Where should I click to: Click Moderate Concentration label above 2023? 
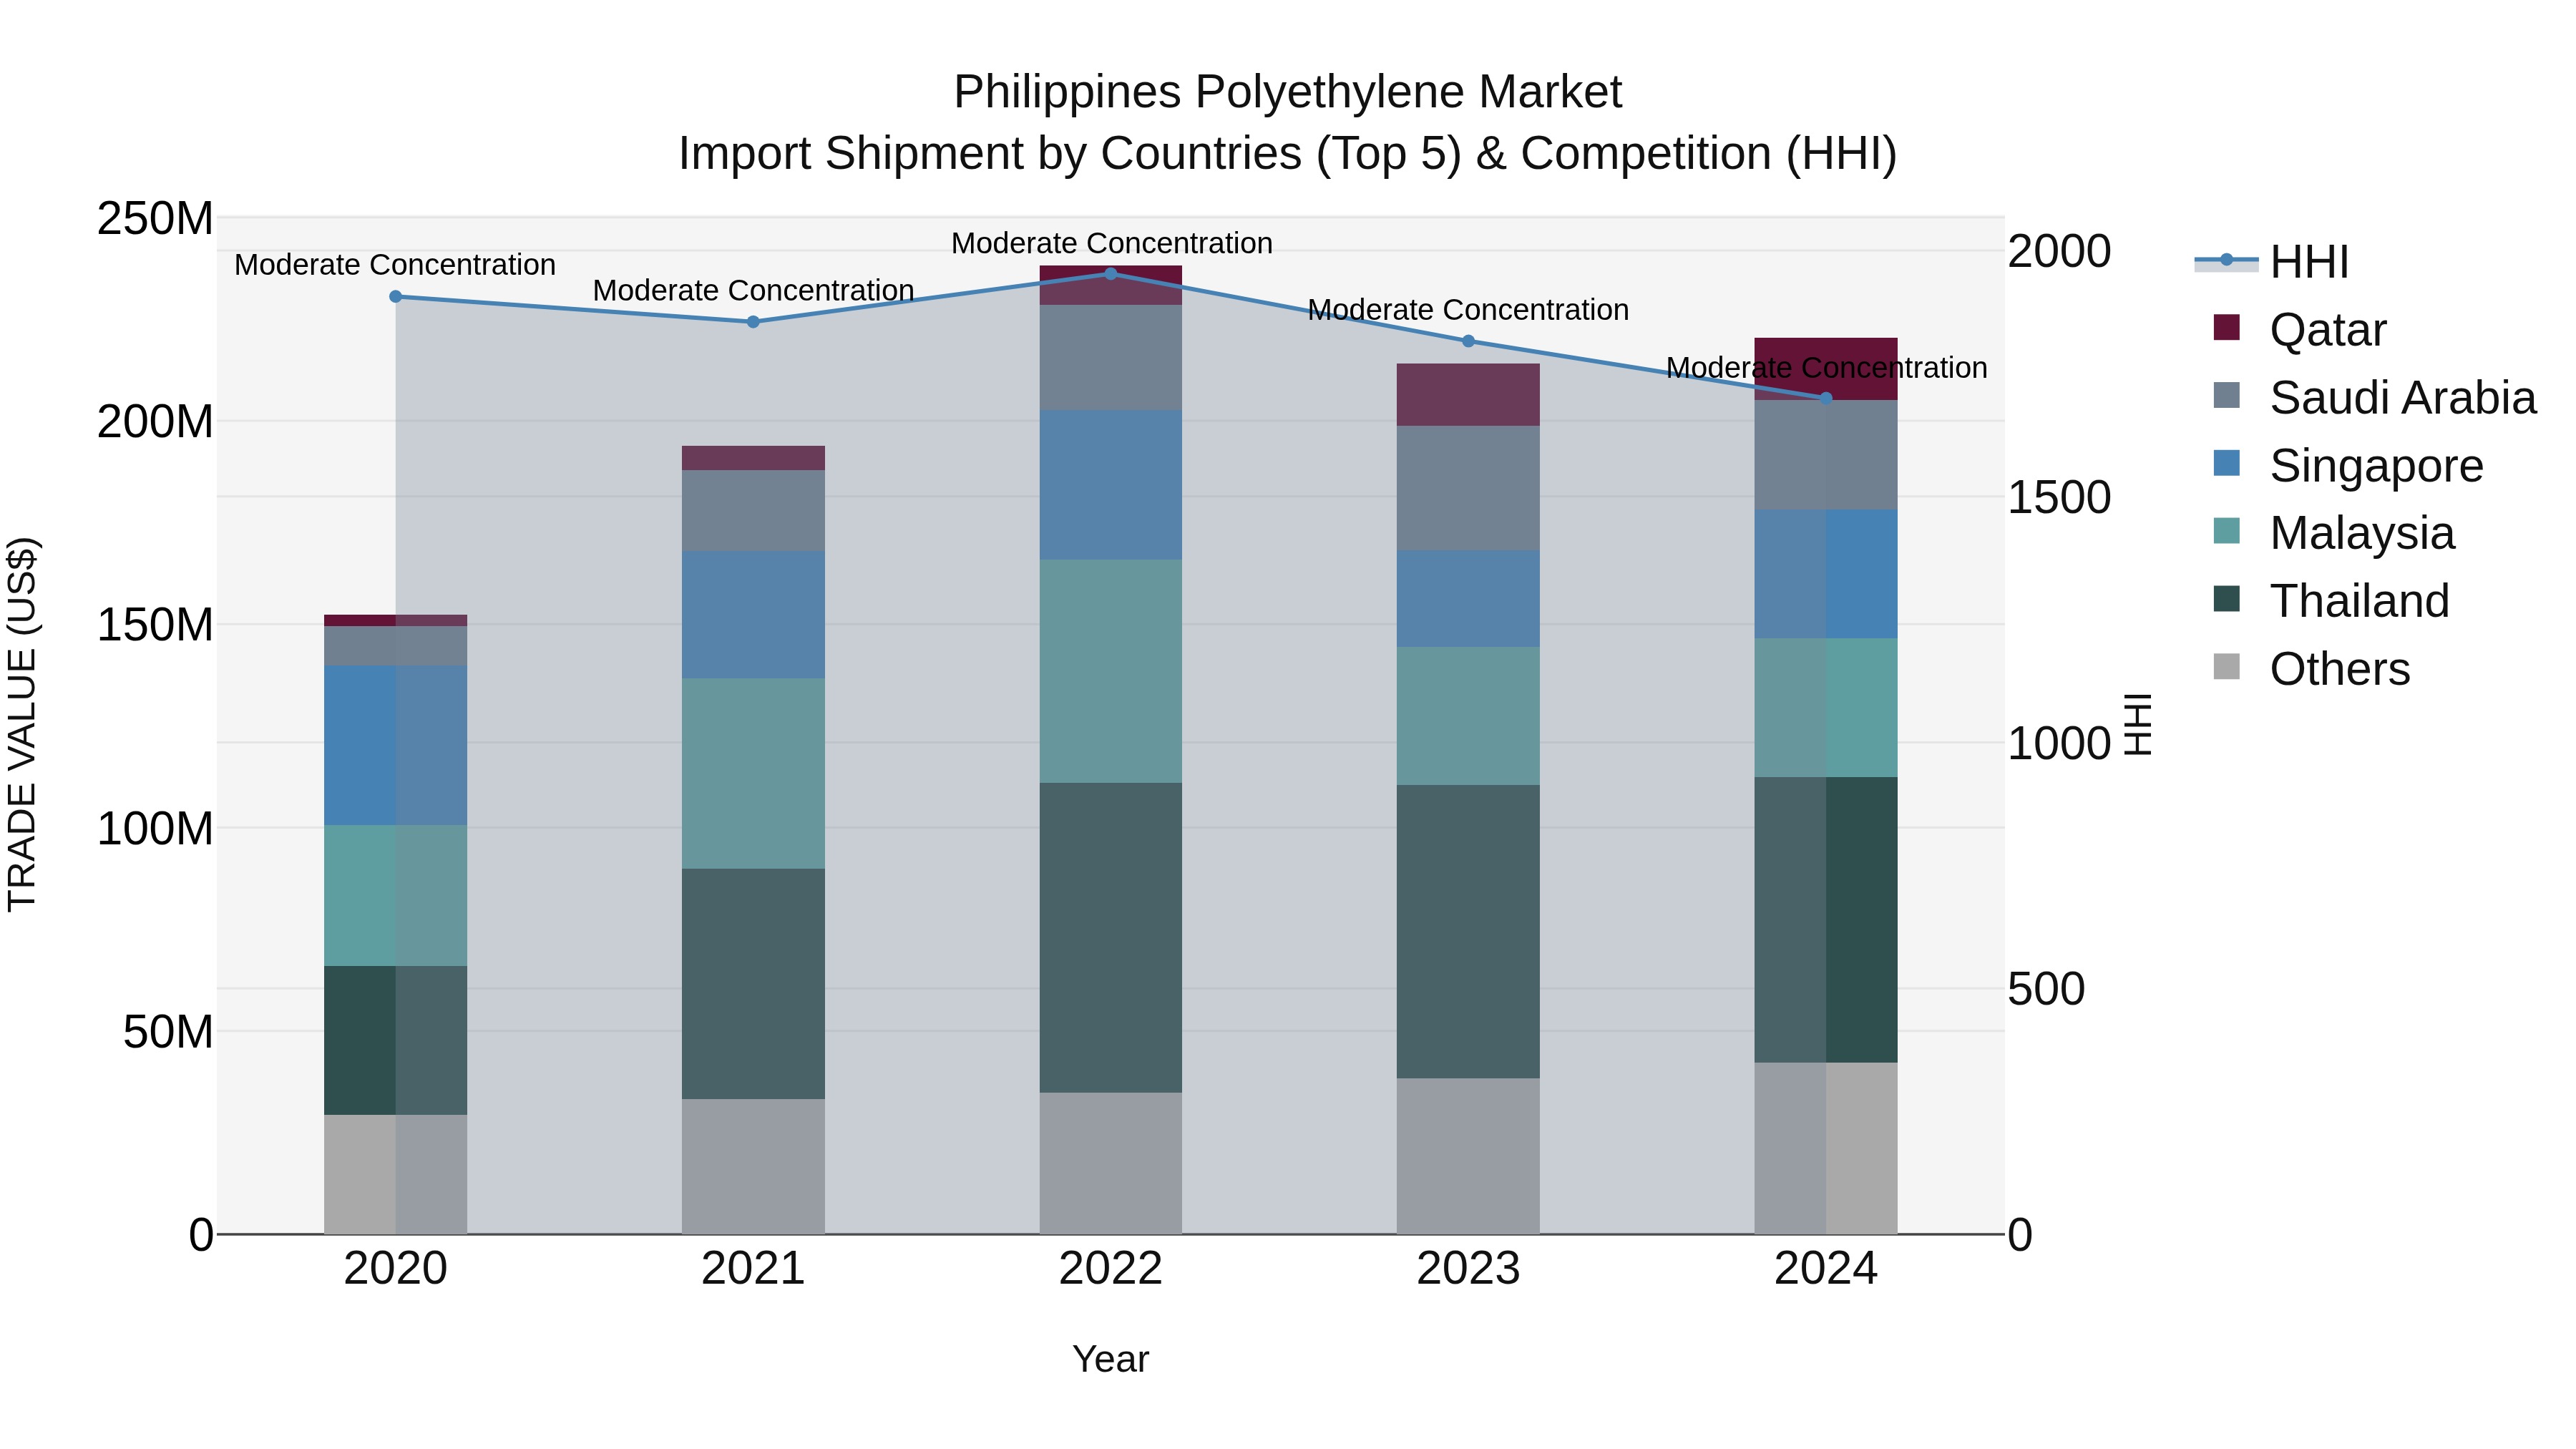click(1469, 310)
